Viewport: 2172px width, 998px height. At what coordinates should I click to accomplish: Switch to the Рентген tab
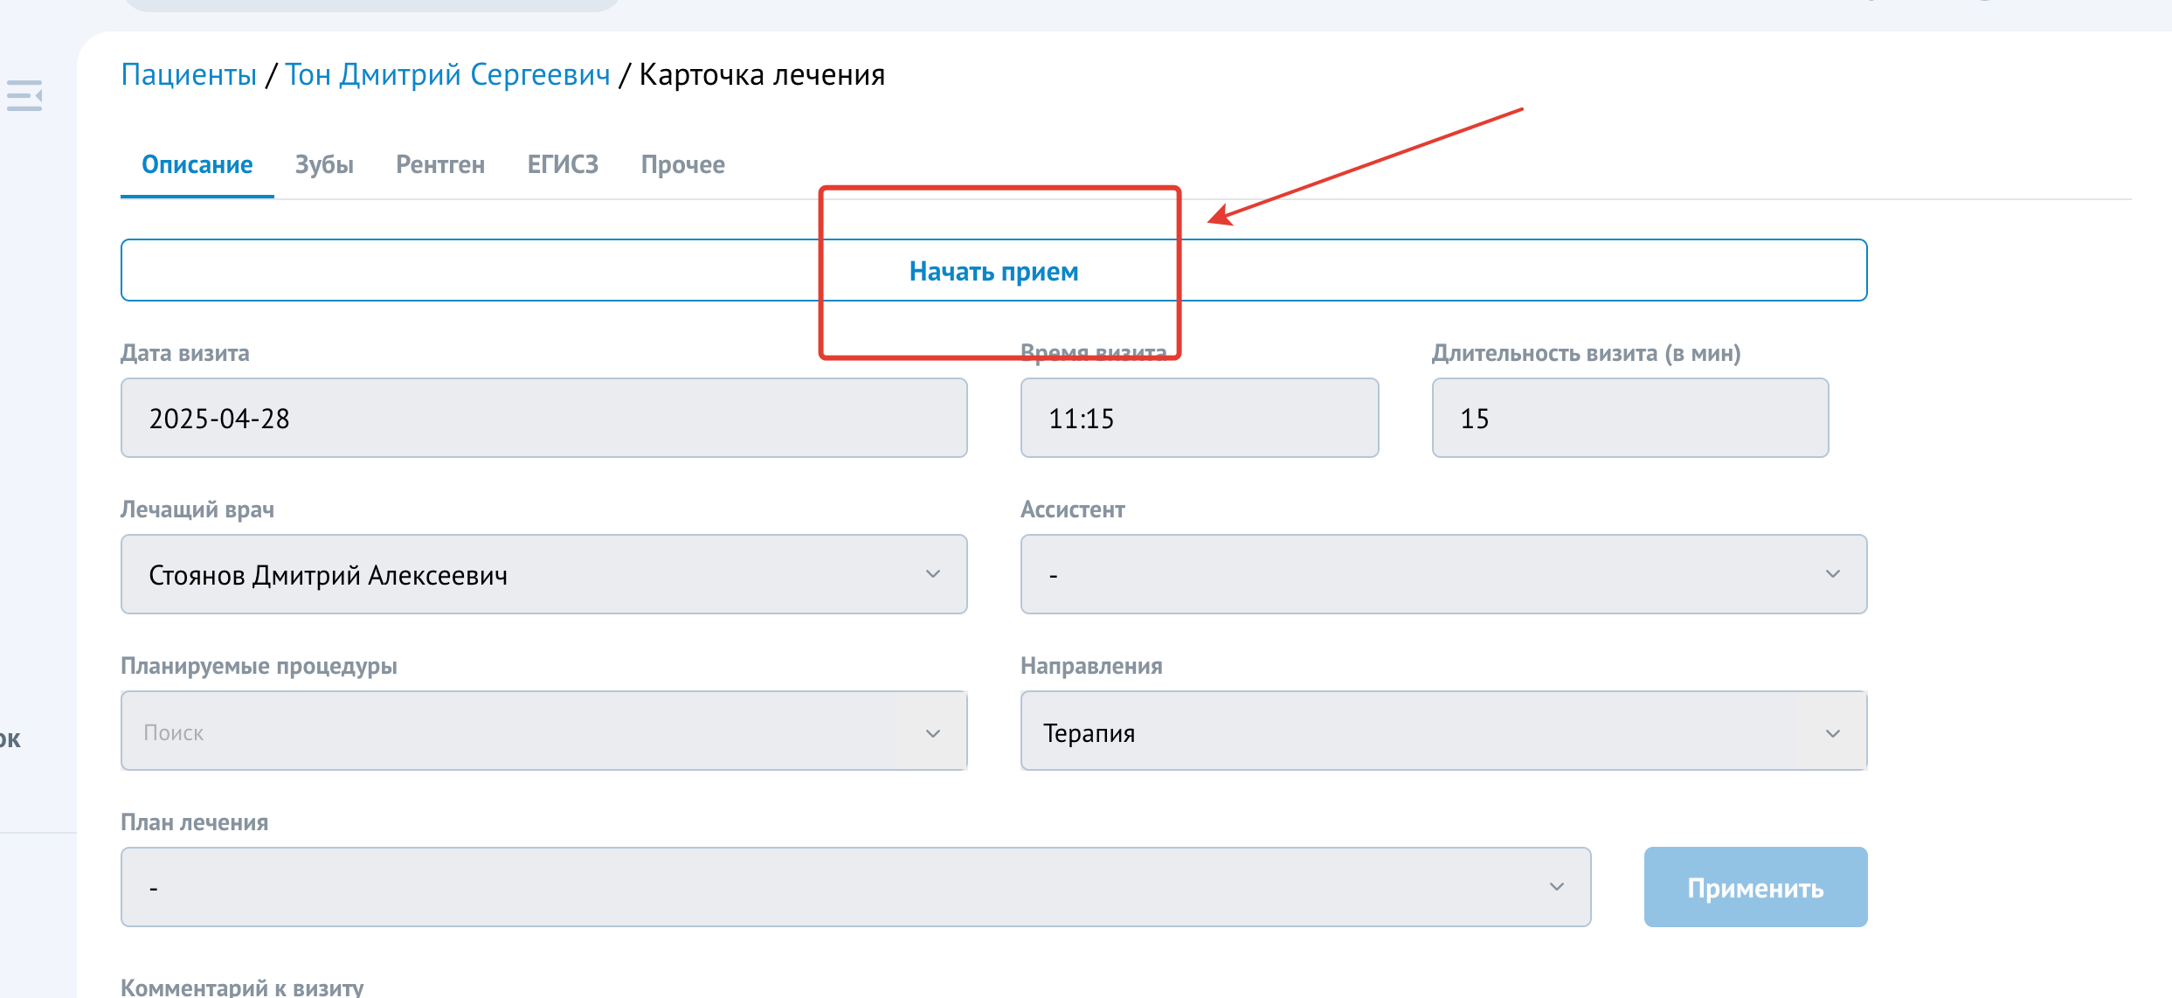point(440,165)
